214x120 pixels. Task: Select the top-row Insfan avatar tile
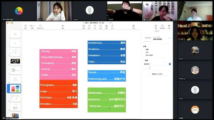click(89, 11)
